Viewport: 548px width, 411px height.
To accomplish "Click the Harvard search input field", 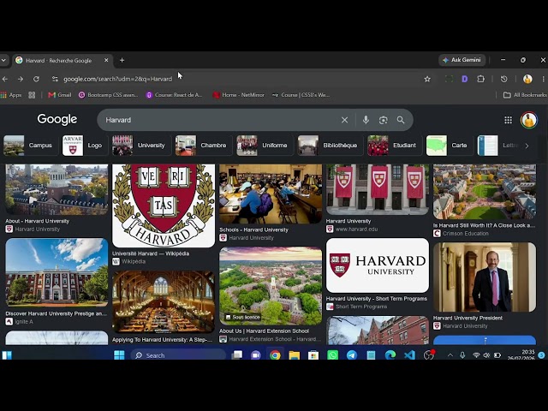I will point(220,120).
